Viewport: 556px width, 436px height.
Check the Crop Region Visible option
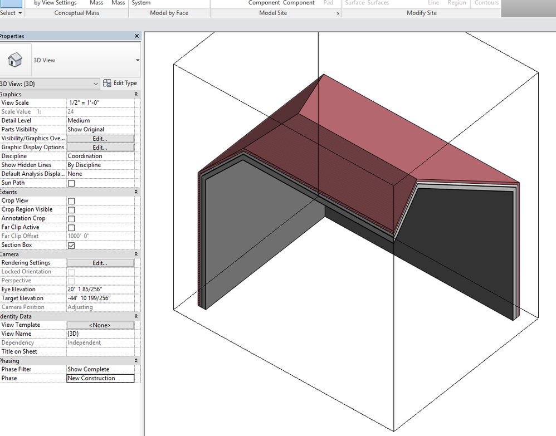click(71, 210)
